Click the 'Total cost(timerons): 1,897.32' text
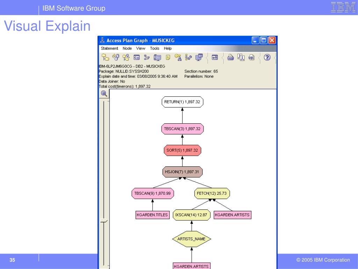The image size is (358, 269). click(x=125, y=87)
